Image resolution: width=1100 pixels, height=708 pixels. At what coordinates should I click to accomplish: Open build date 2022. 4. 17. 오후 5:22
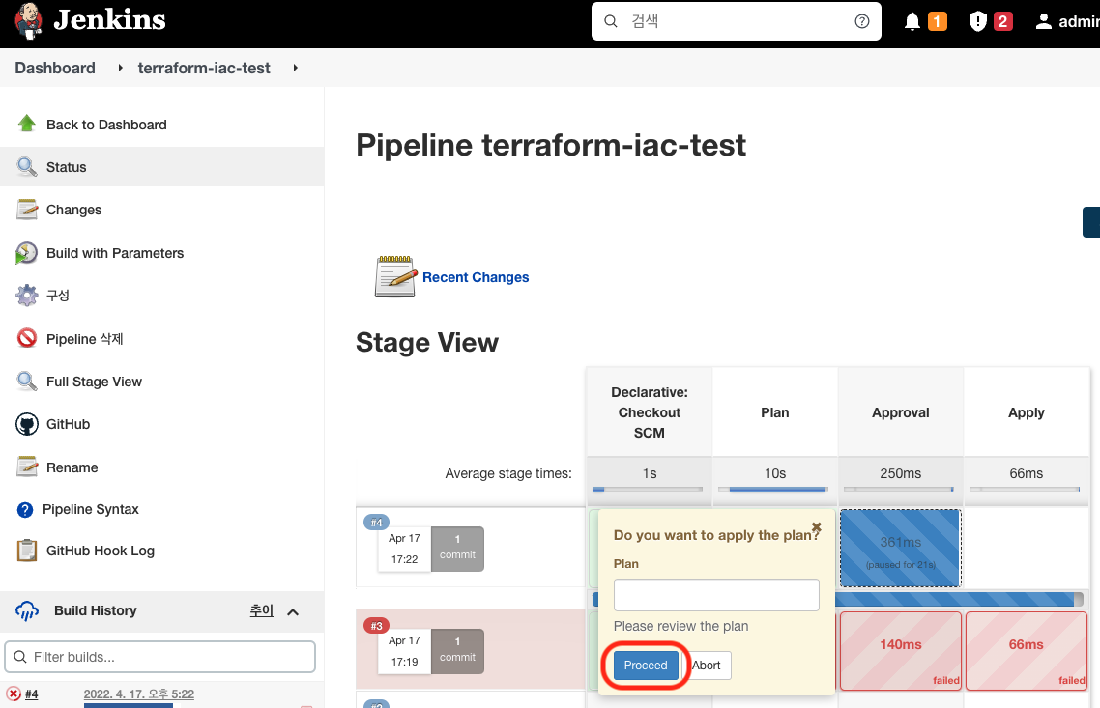pos(139,694)
